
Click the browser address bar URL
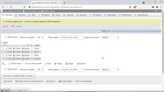click(x=57, y=7)
